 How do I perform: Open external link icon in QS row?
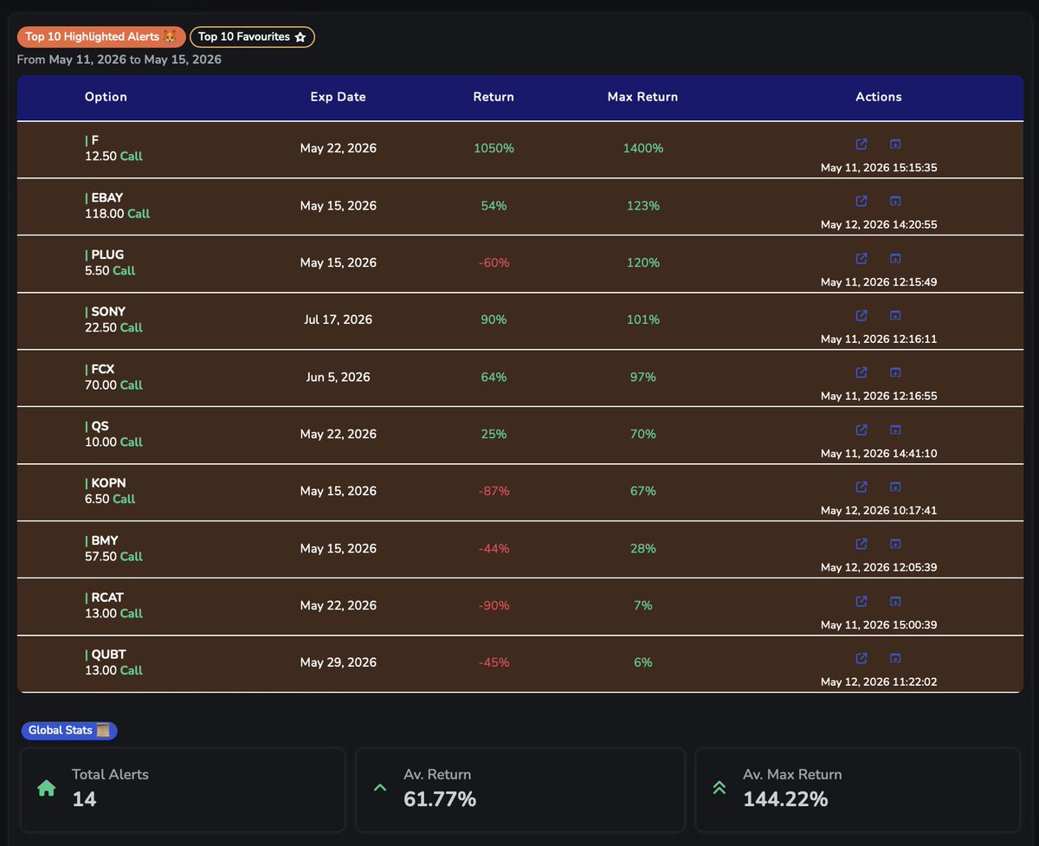862,429
